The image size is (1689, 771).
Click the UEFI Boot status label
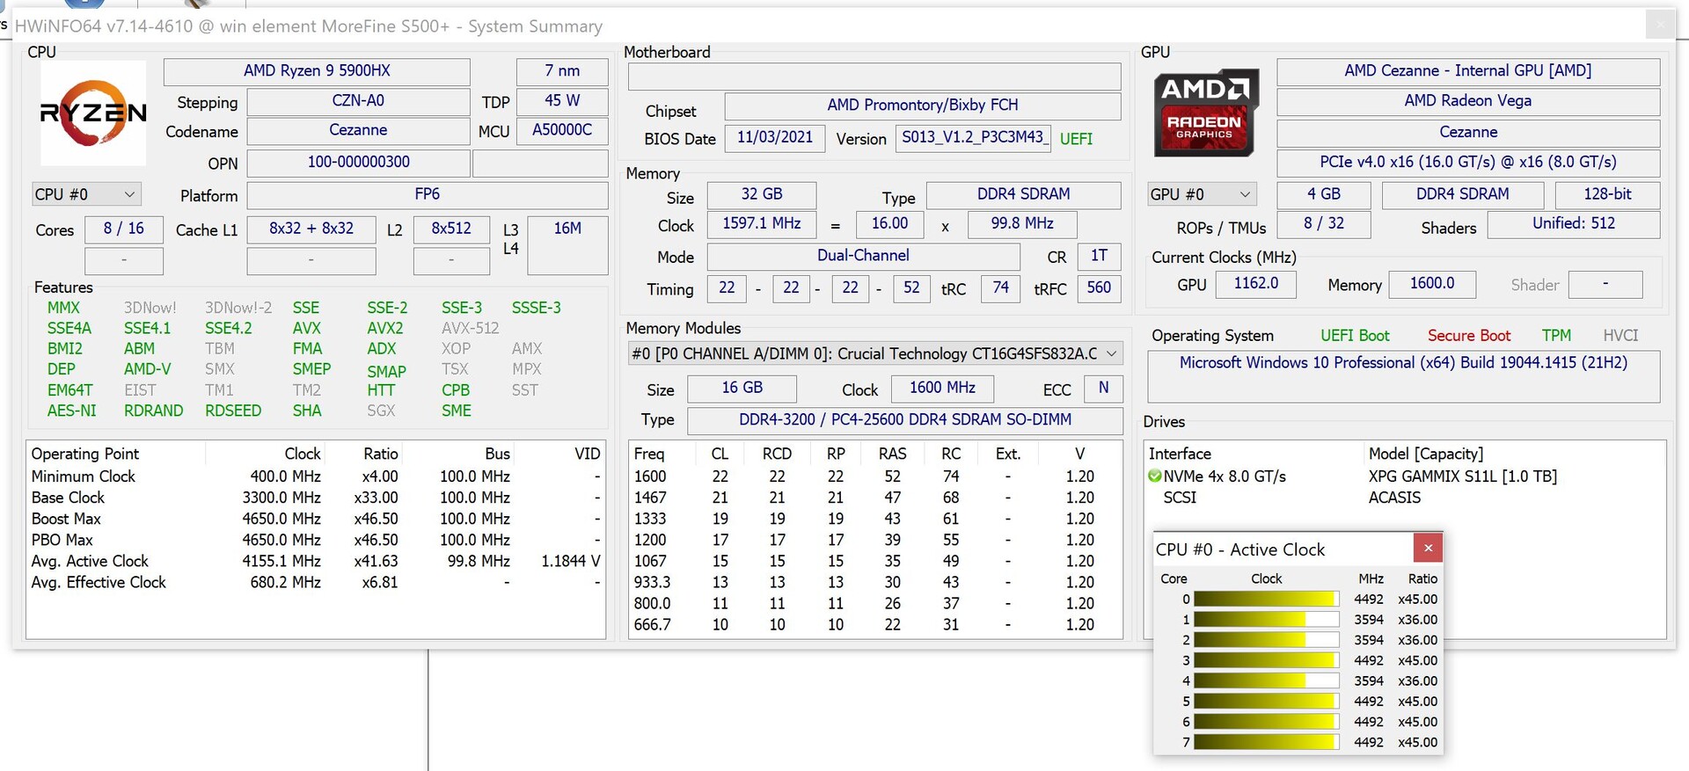(1355, 336)
